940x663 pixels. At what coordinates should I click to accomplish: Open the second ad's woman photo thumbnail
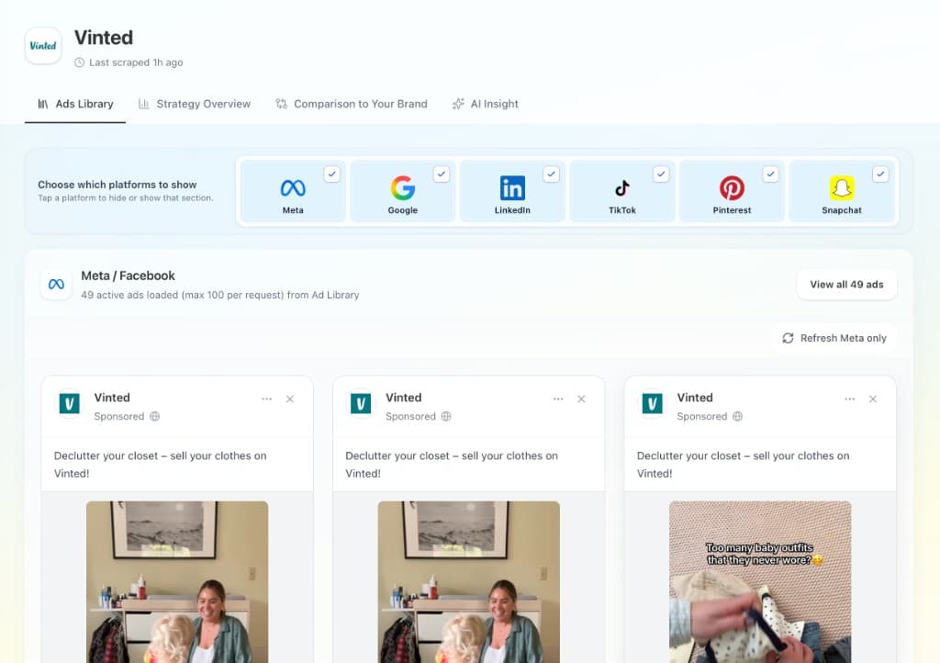(x=469, y=582)
